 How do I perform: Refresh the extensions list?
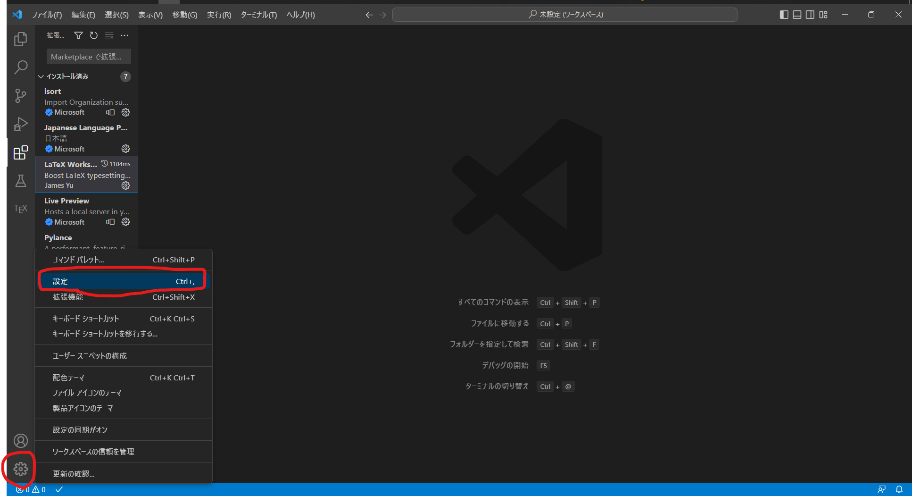94,35
